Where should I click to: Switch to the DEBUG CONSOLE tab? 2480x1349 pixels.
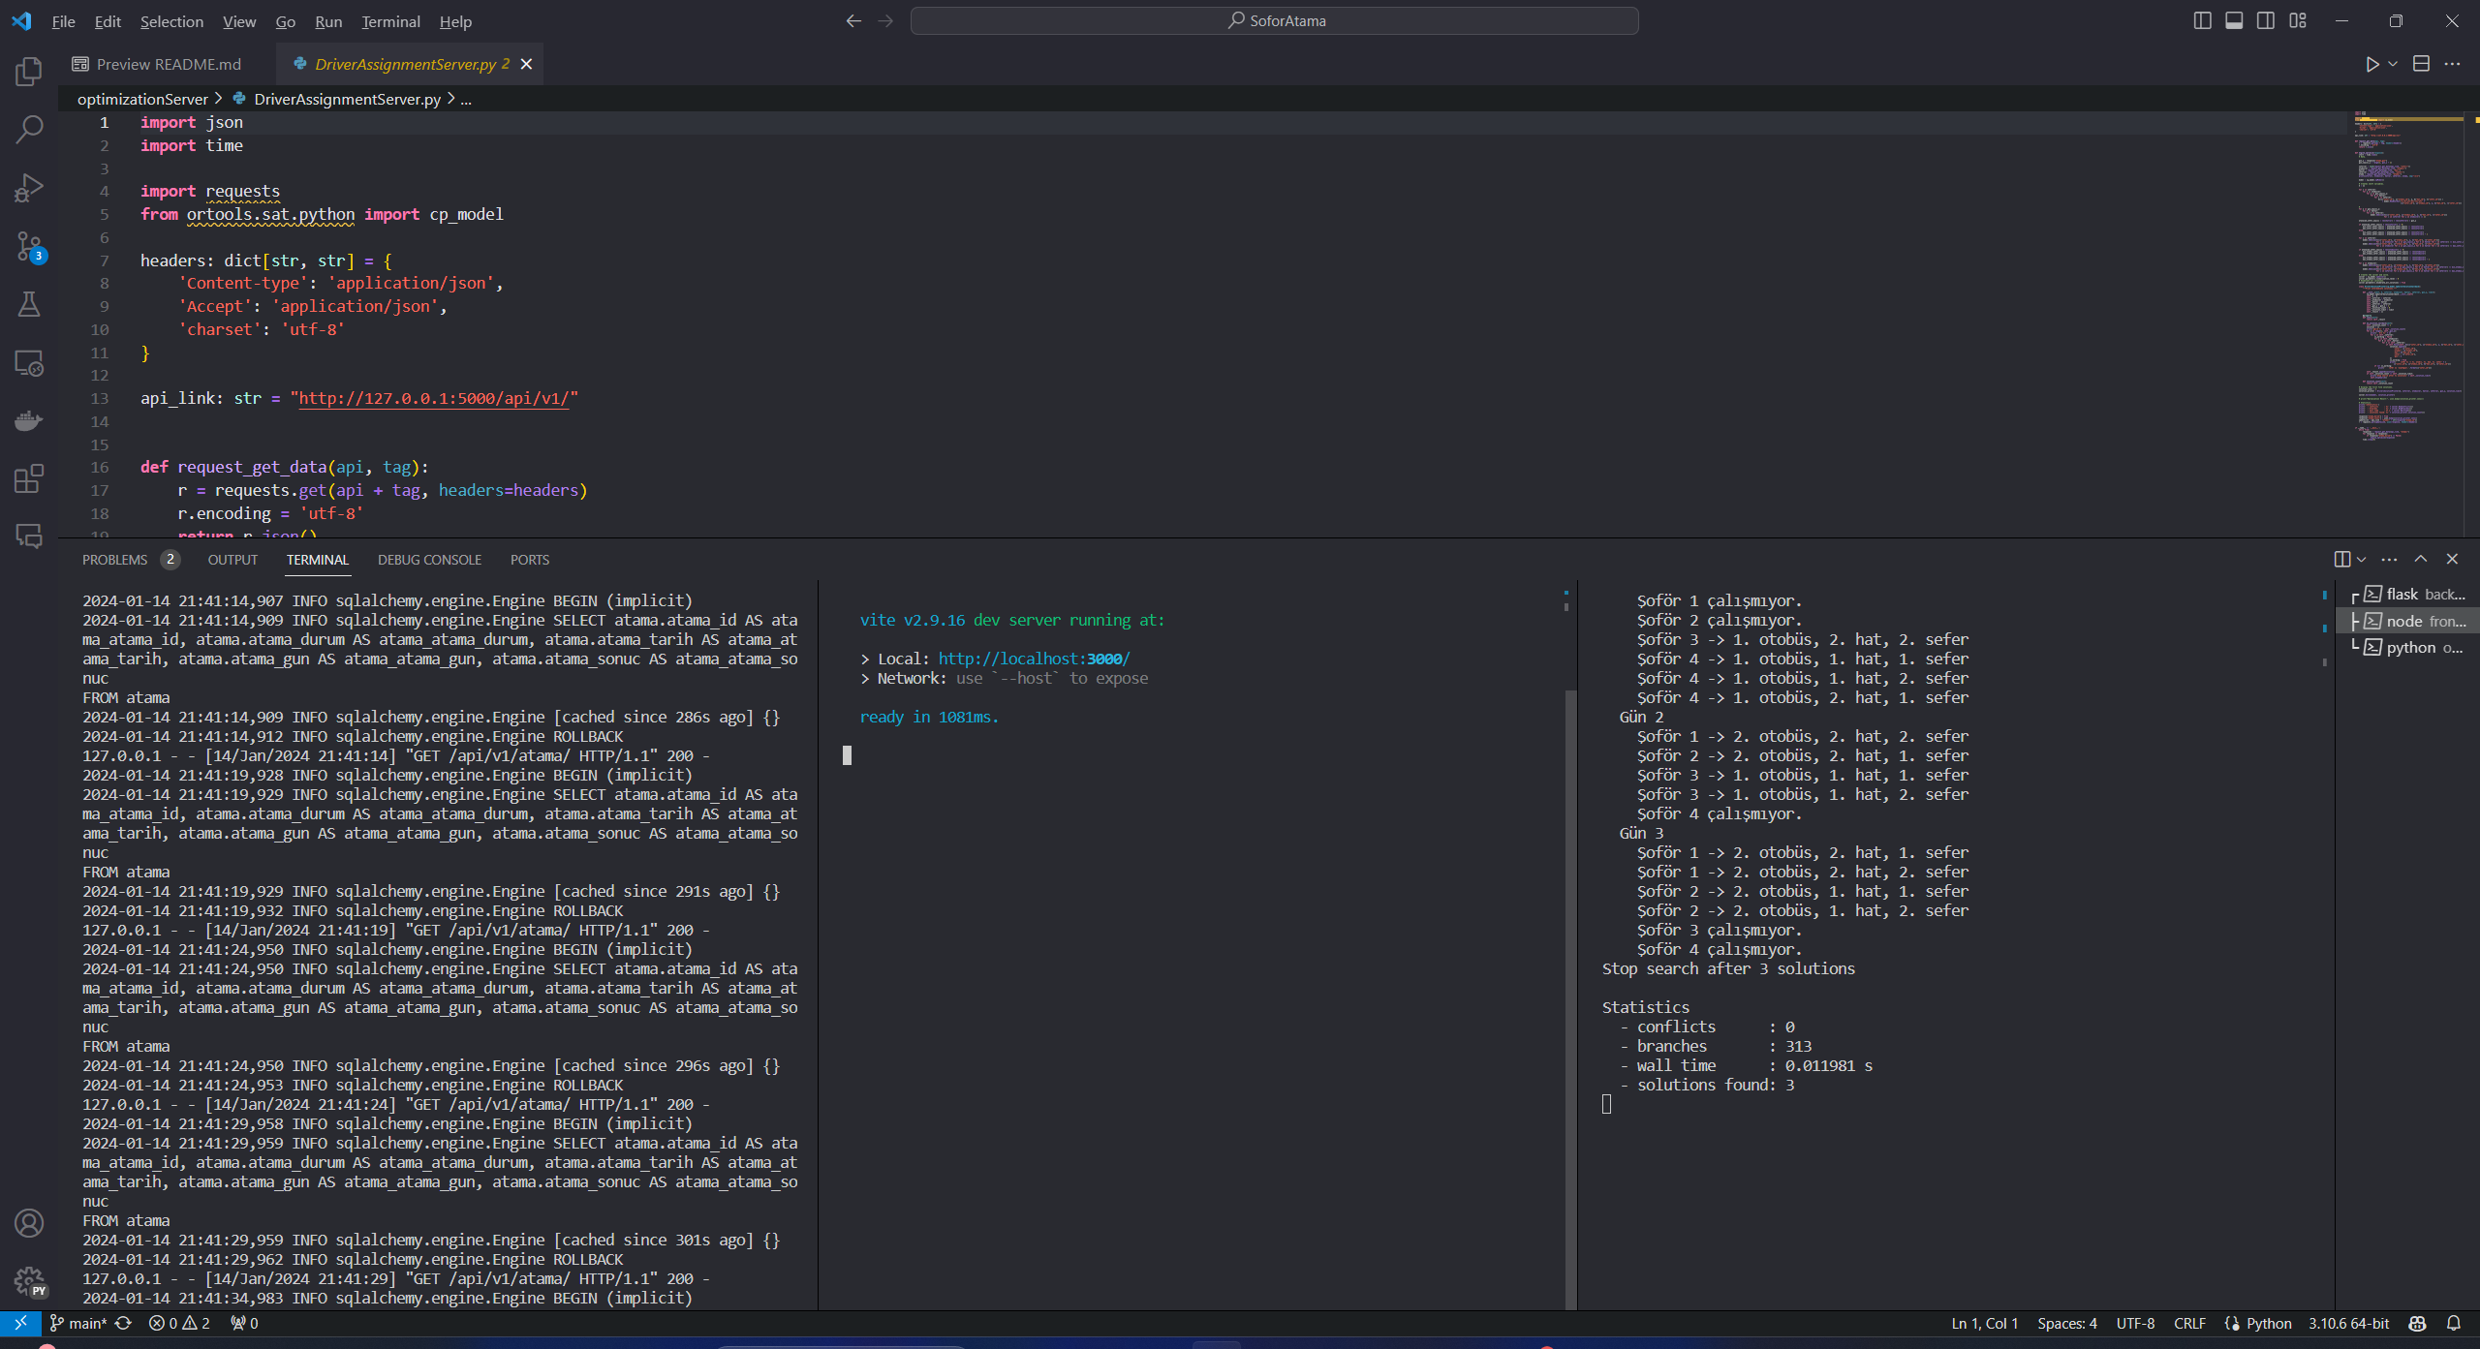[429, 560]
